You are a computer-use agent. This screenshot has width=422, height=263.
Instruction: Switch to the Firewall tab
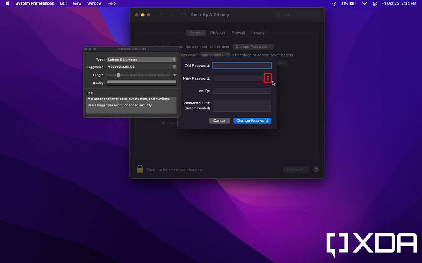[x=238, y=33]
